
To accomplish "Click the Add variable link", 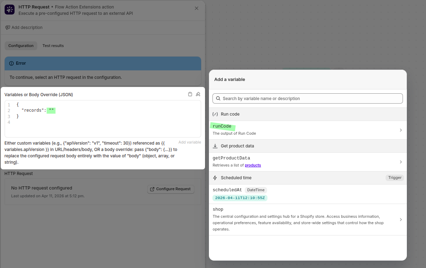I will pos(189,142).
